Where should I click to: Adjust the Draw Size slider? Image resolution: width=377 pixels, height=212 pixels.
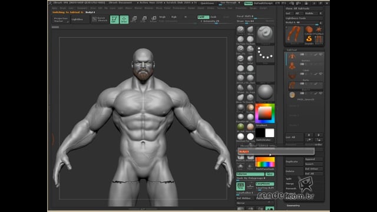pos(255,21)
